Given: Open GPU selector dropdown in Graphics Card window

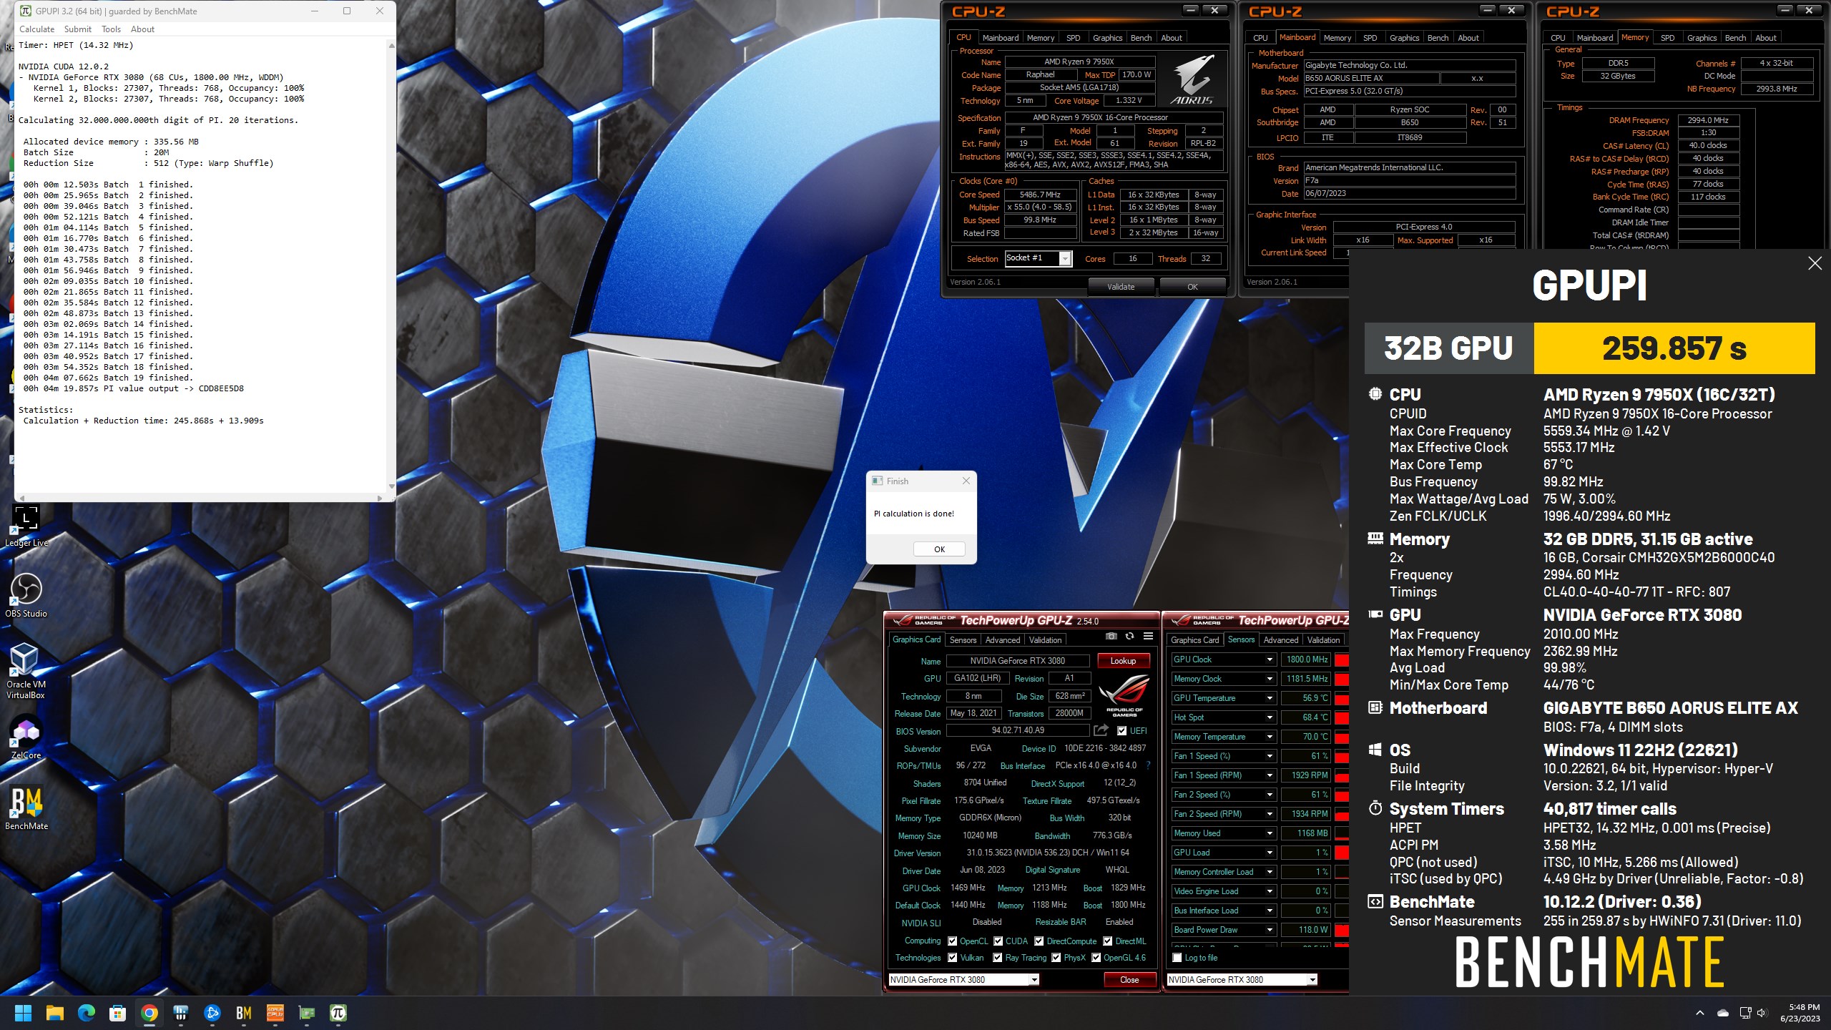Looking at the screenshot, I should [x=1034, y=980].
